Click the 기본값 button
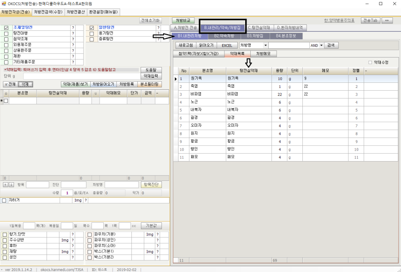This screenshot has width=401, height=272. tap(151, 226)
